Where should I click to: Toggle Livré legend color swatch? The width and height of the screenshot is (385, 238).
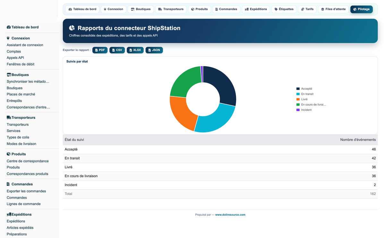(x=298, y=99)
